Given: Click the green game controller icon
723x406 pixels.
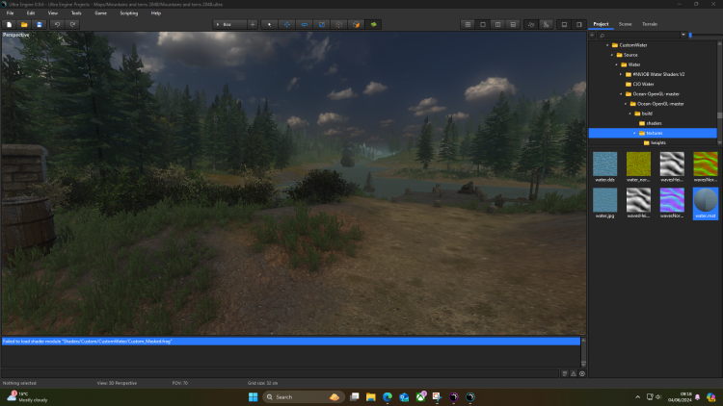Looking at the screenshot, I should (373, 23).
